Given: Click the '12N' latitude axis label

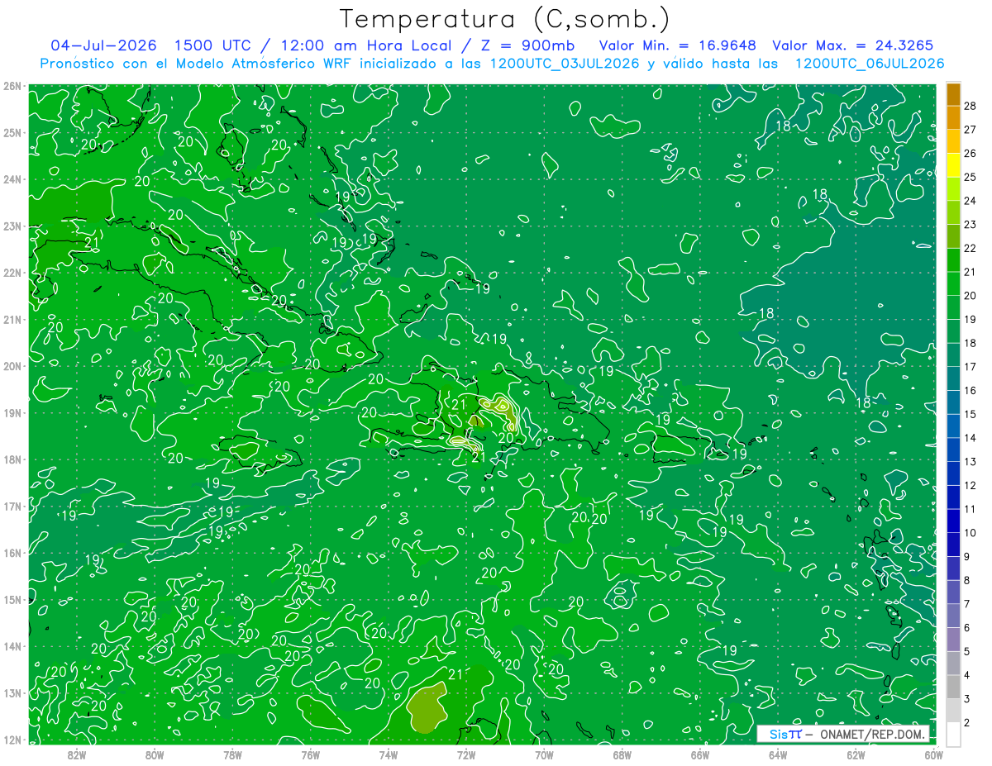Looking at the screenshot, I should [12, 740].
